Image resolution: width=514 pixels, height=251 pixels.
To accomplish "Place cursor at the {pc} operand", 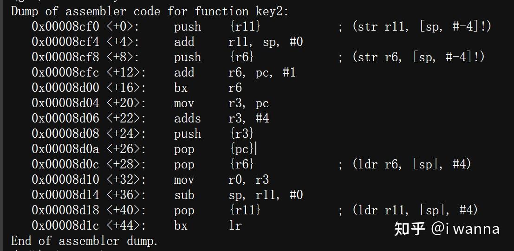I will 242,149.
